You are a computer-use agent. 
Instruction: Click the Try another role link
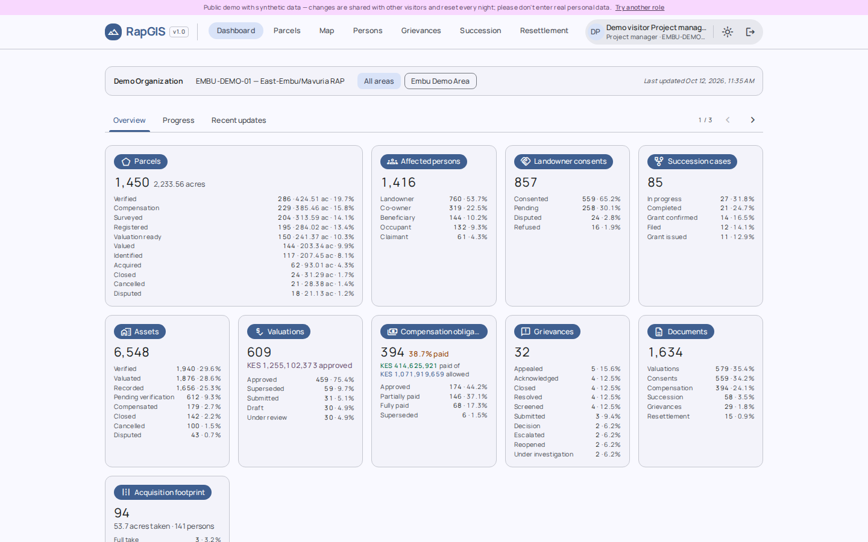(x=640, y=7)
